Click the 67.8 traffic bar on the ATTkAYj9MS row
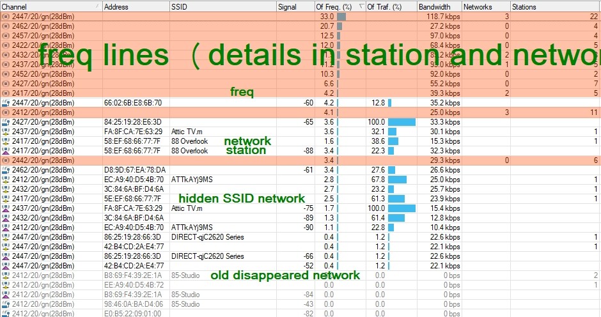This screenshot has width=601, height=317. [397, 180]
